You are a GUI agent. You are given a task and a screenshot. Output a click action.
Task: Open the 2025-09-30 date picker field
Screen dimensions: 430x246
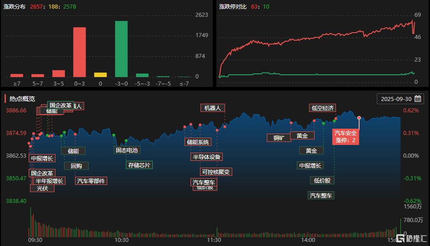396,99
